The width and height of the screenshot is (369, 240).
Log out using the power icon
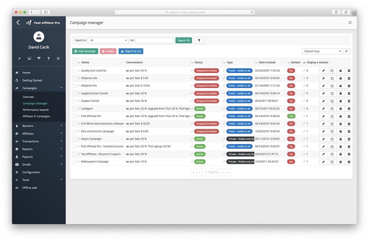tap(58, 58)
